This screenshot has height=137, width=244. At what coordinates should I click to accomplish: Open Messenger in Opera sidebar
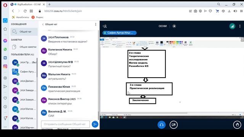[5, 41]
